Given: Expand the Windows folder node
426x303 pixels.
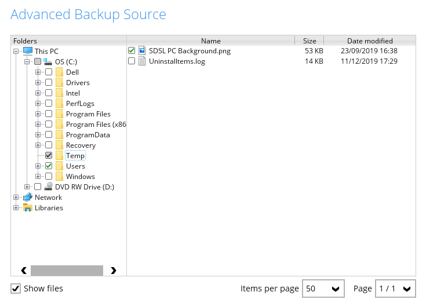Looking at the screenshot, I should 38,177.
